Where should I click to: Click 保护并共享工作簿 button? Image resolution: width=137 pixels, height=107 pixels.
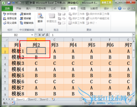click(x=98, y=14)
